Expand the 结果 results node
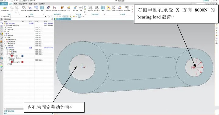Image resolution: width=219 pixels, height=115 pixels. tap(7, 64)
